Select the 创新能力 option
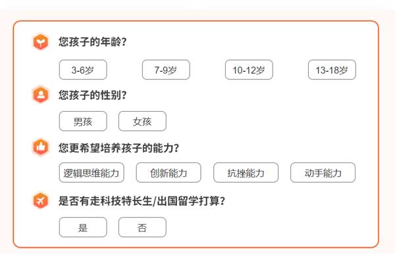This screenshot has width=395, height=263. click(x=169, y=173)
